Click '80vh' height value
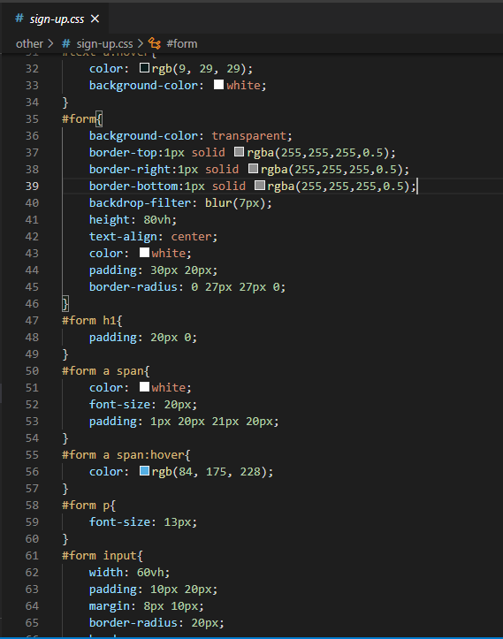503x639 pixels. 157,220
